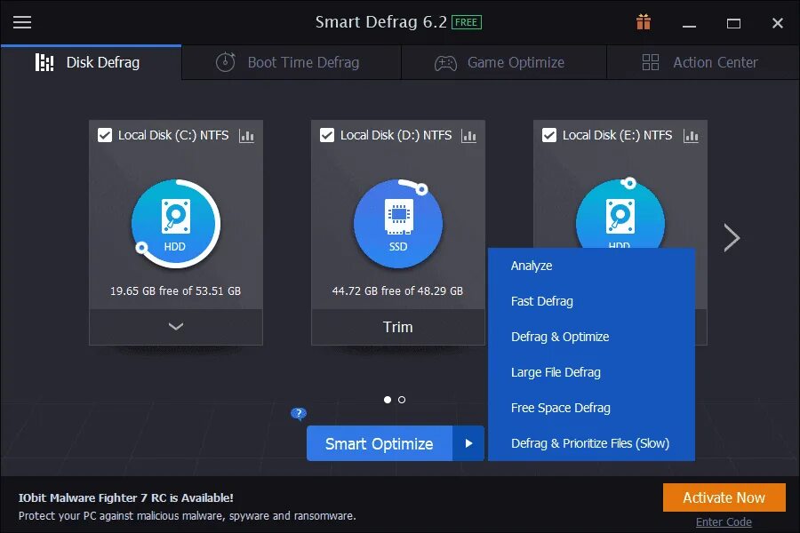Choose Defrag & Prioritize Files (Slow)

click(x=591, y=443)
